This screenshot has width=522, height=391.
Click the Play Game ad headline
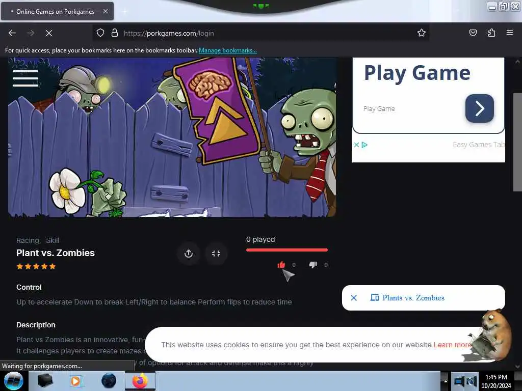pyautogui.click(x=417, y=73)
